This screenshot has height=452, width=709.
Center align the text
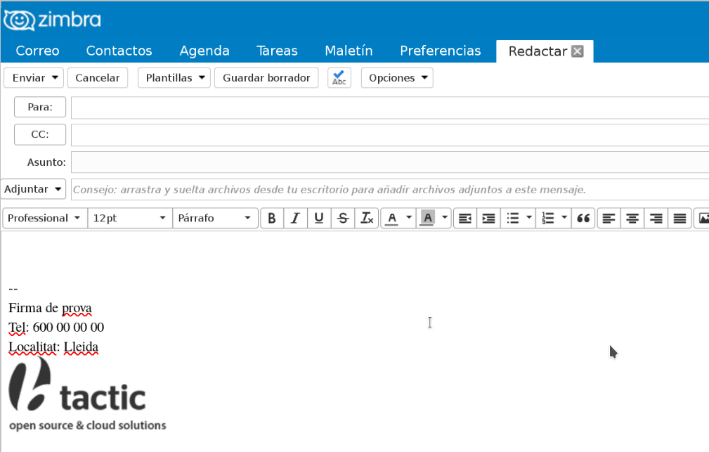click(x=632, y=219)
